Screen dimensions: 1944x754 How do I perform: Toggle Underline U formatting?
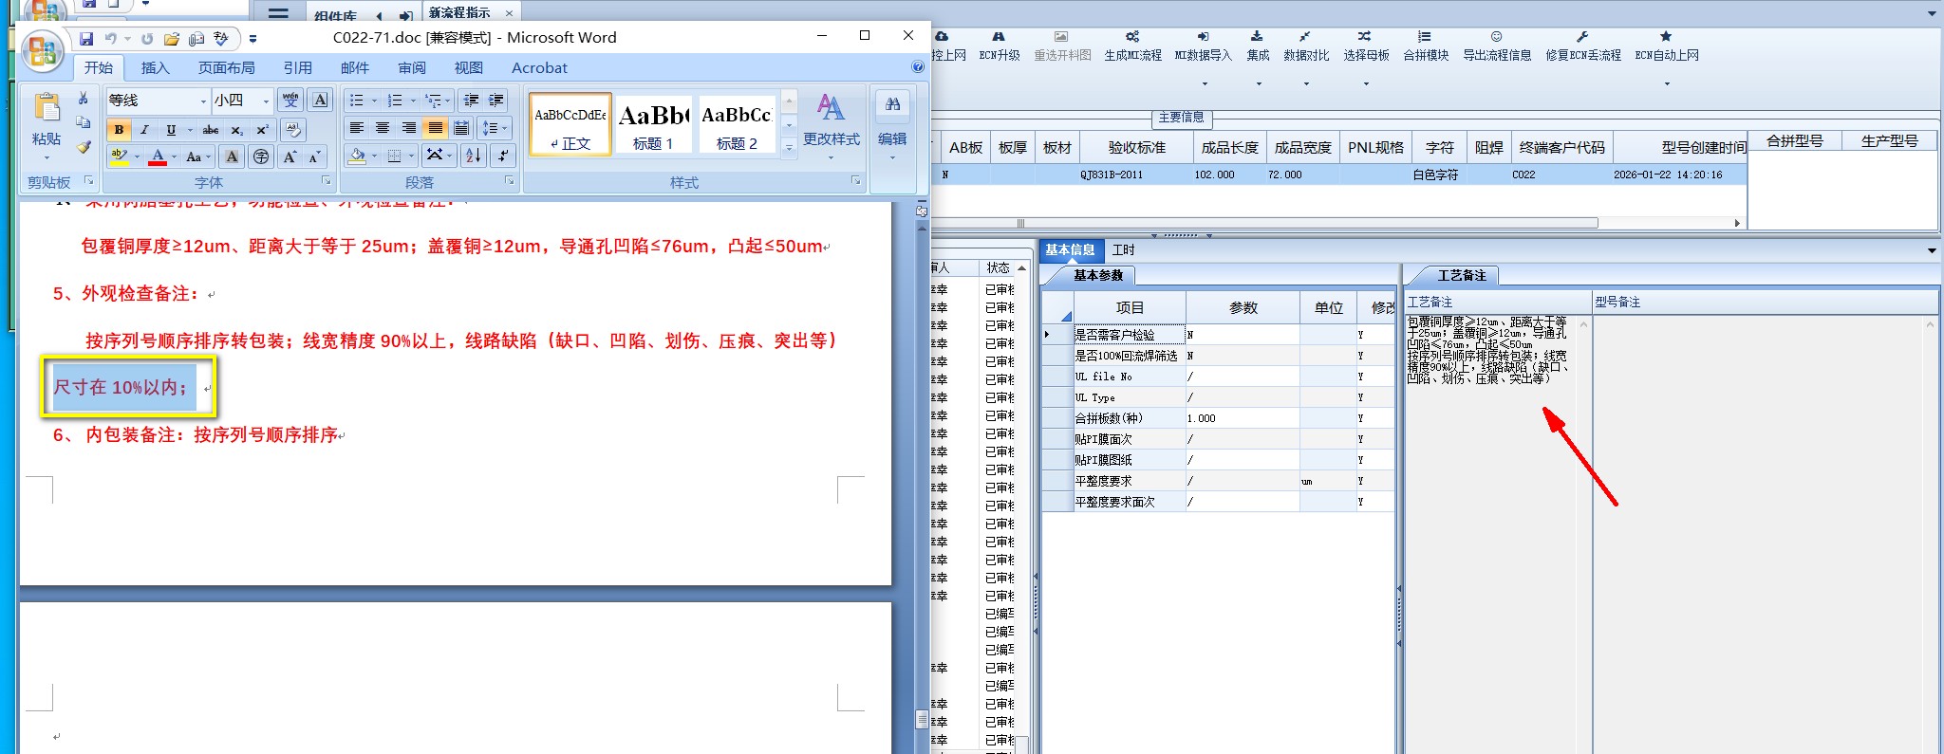(171, 130)
